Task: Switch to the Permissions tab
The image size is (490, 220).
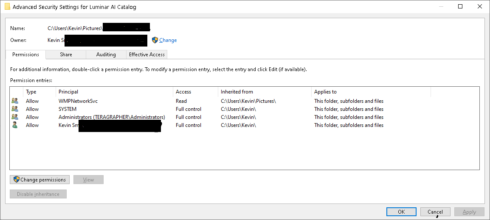Action: tap(25, 55)
